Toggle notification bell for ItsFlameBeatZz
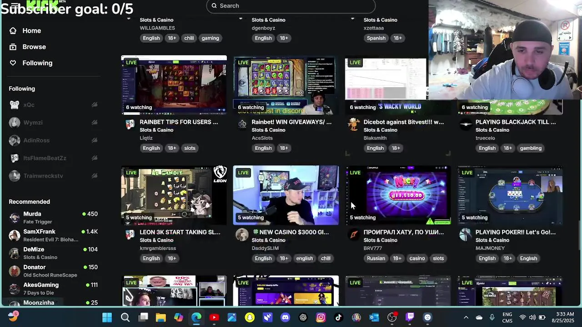The image size is (582, 327). click(x=95, y=158)
